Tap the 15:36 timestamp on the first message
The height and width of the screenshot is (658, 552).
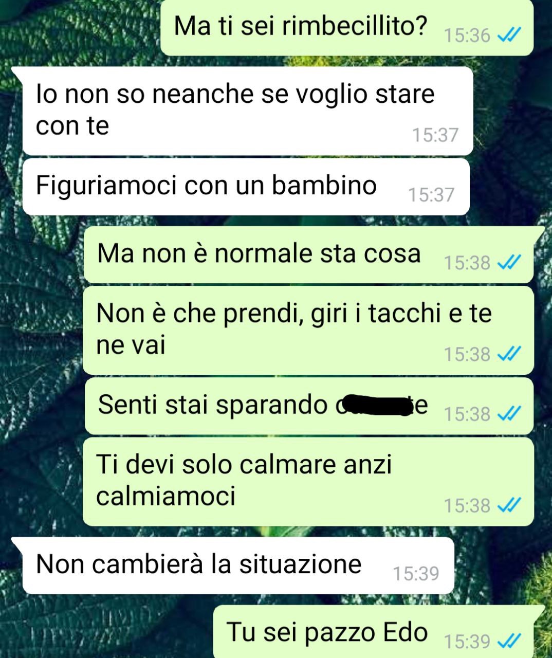click(x=467, y=35)
